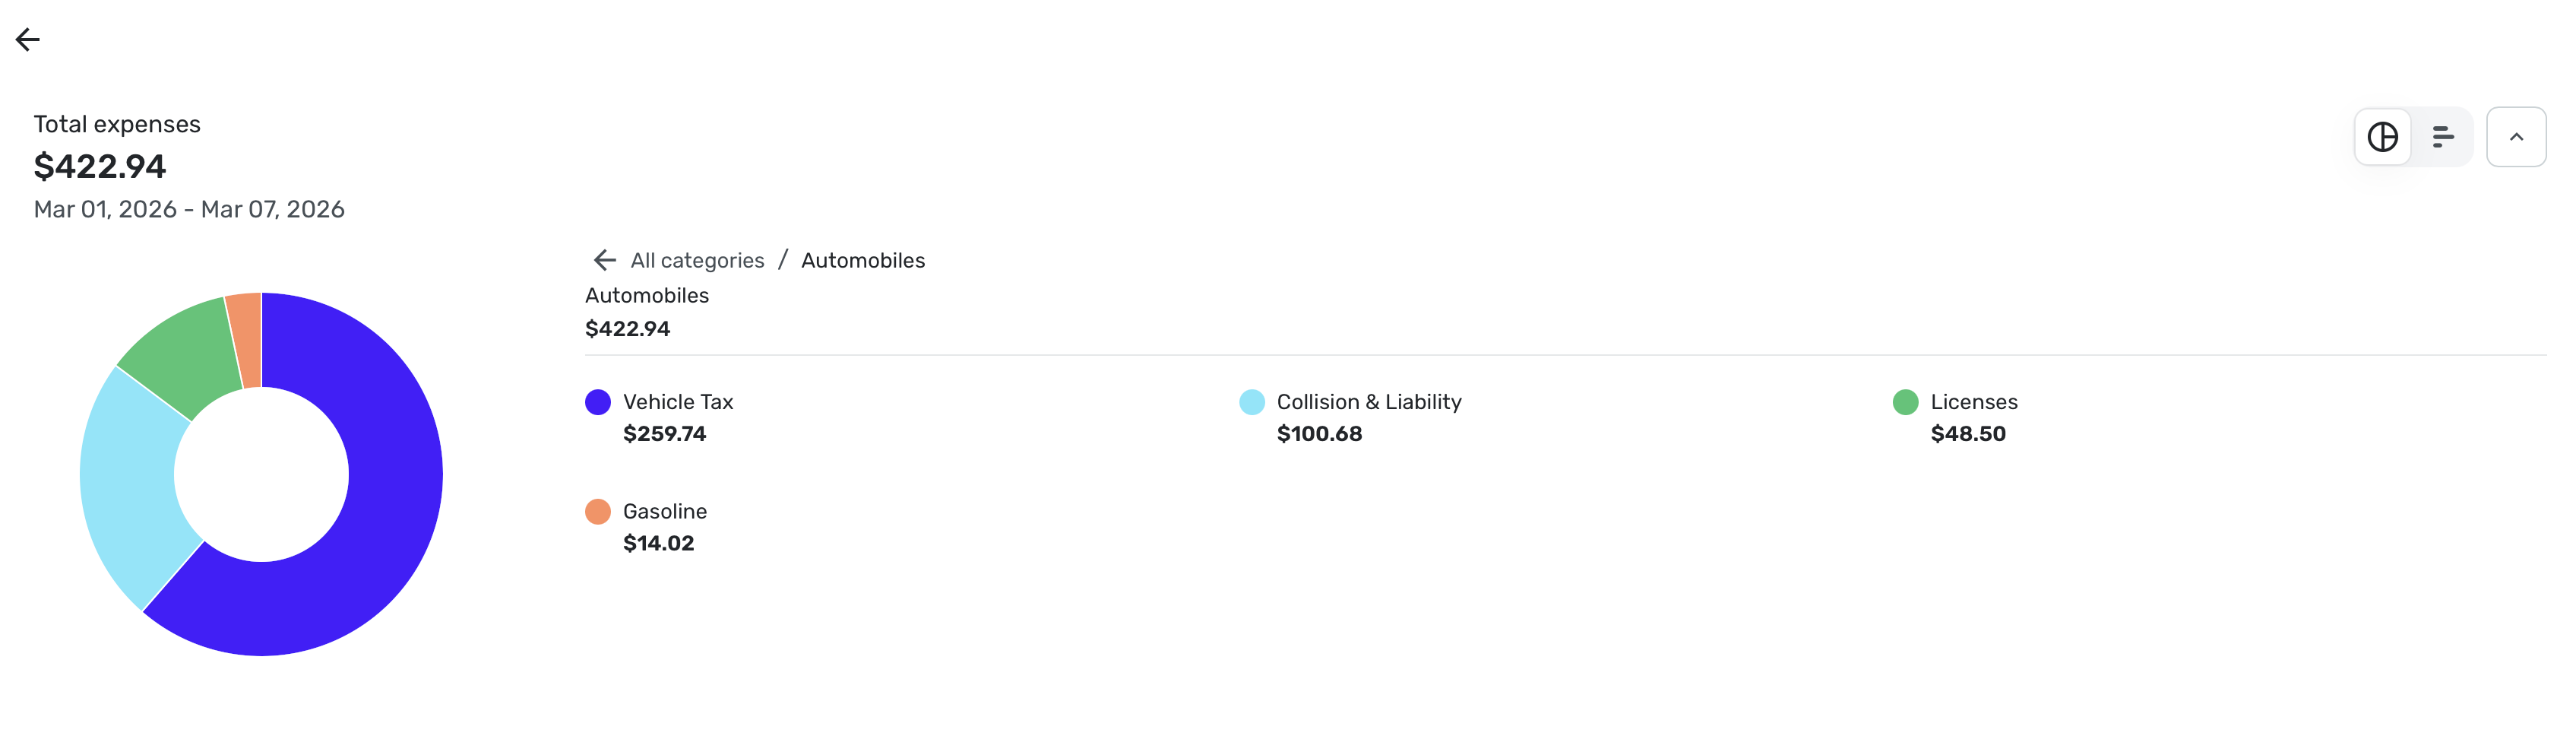Collapse the expenses chart panel

[2515, 137]
